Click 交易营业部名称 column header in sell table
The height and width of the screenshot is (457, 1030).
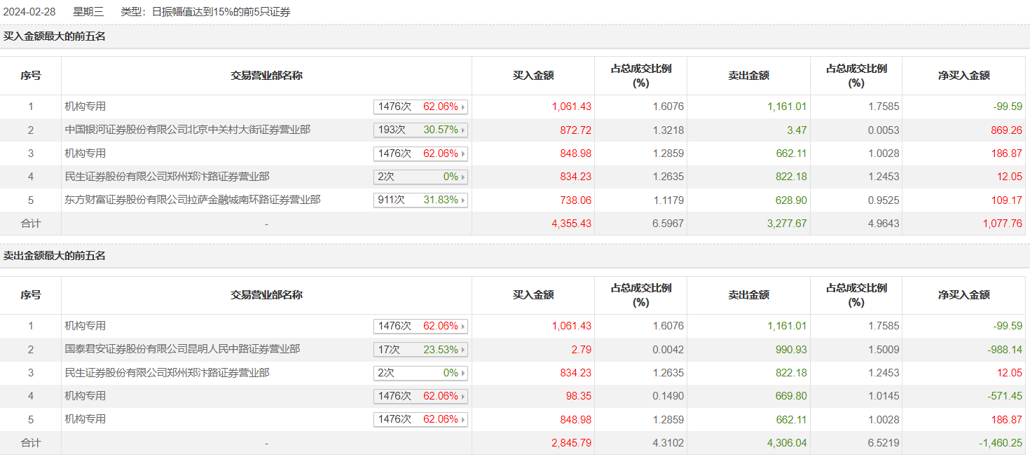point(266,295)
